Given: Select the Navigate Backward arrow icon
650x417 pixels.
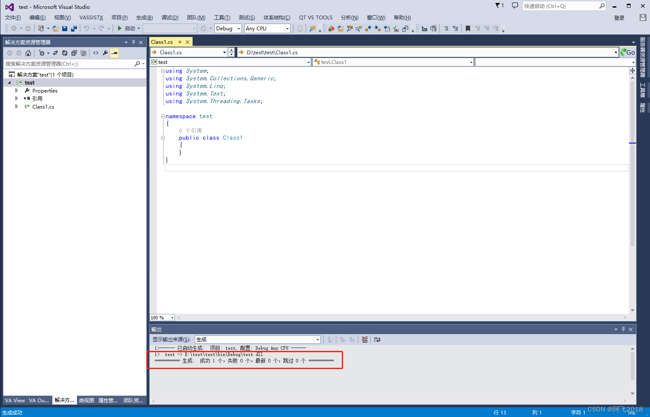Looking at the screenshot, I should (x=13, y=28).
